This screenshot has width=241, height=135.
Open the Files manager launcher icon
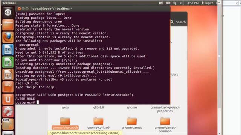point(8,25)
